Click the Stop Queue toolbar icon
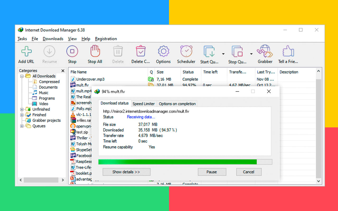This screenshot has width=338, height=211. (237, 51)
